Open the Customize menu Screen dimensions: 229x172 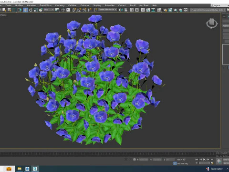click(85, 5)
